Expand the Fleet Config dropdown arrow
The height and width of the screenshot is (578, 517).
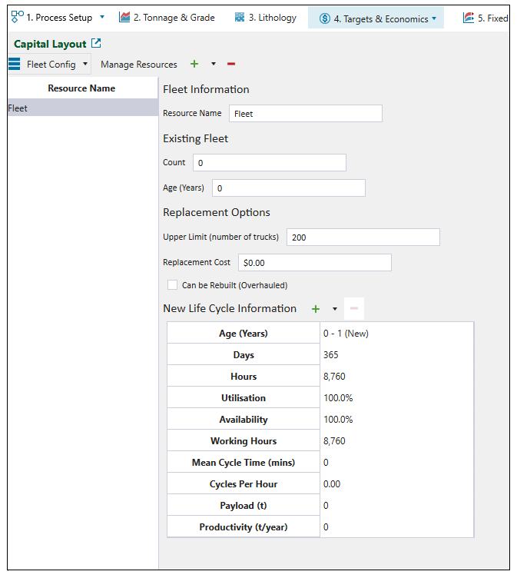[85, 65]
